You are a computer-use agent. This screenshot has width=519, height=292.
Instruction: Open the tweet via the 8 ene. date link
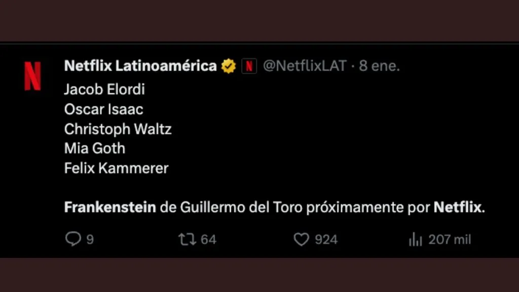(379, 65)
